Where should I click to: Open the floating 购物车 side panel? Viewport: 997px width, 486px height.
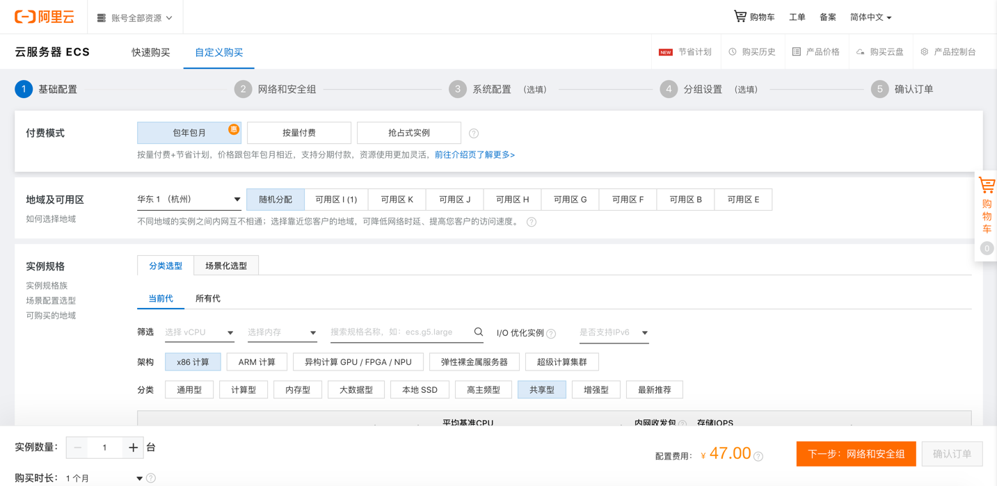(987, 216)
